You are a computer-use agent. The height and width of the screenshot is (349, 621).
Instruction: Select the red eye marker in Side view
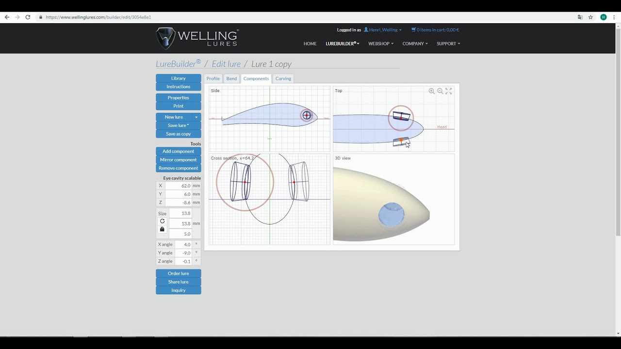[307, 115]
